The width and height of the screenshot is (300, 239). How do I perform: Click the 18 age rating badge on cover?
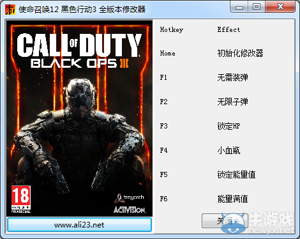pos(21,199)
